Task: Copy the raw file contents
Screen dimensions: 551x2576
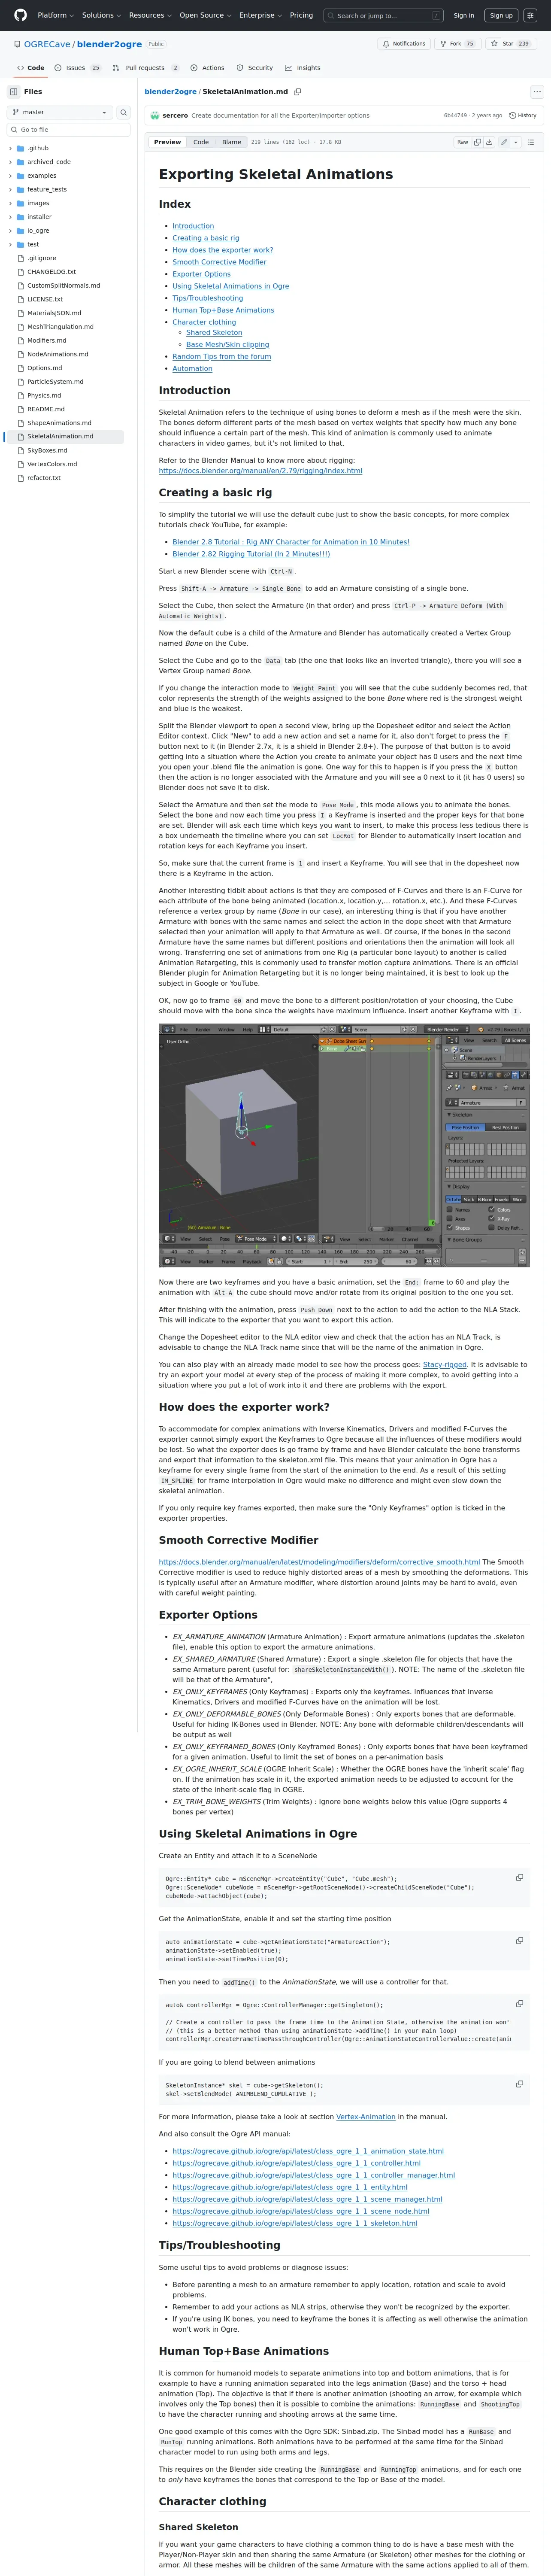Action: 477,142
